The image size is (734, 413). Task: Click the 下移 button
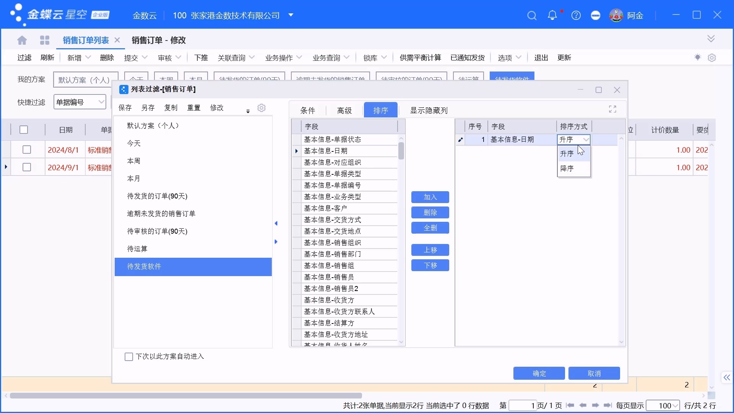(430, 265)
